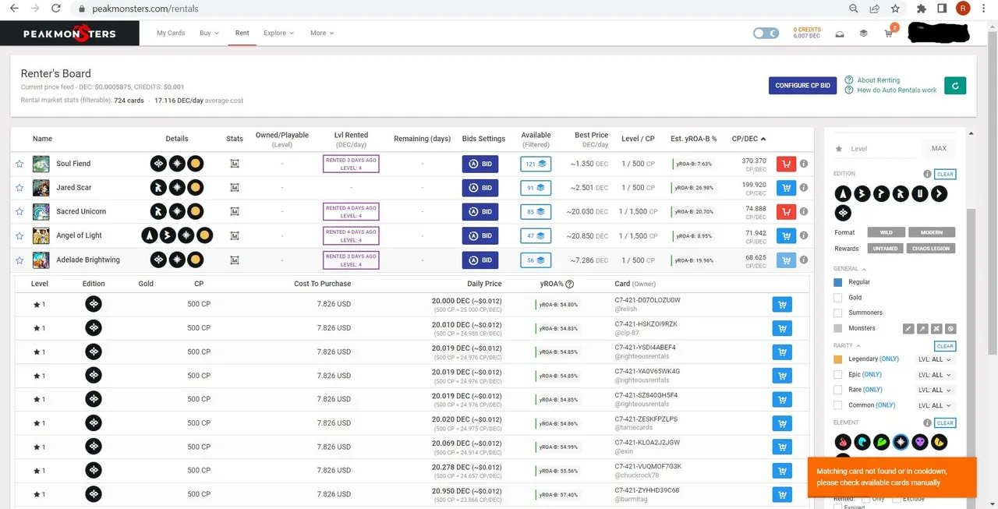Open browser extensions puzzle icon
Viewport: 998px width, 509px height.
(922, 9)
